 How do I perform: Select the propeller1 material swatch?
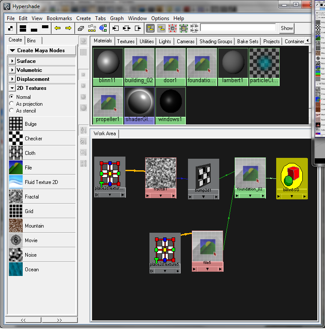(108, 106)
